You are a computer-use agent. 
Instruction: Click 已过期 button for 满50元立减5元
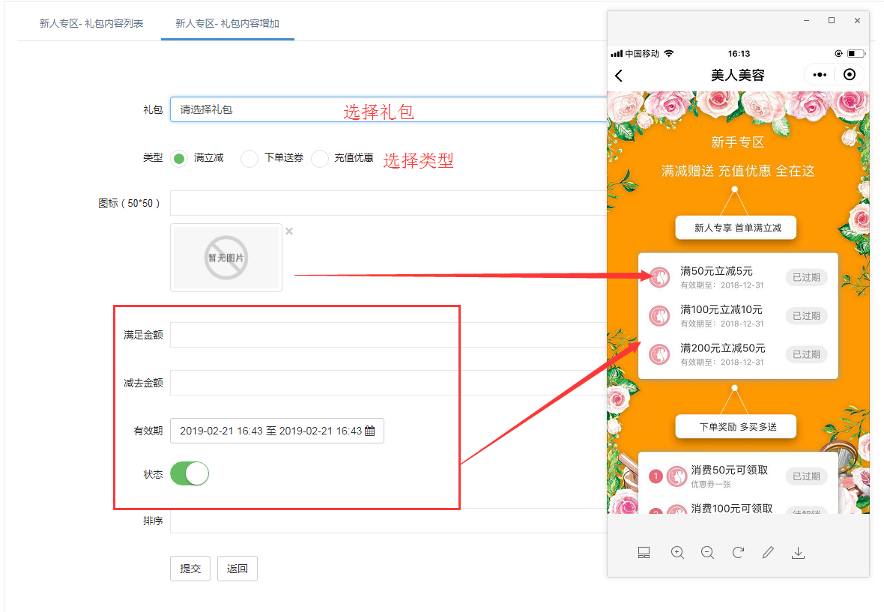click(806, 277)
